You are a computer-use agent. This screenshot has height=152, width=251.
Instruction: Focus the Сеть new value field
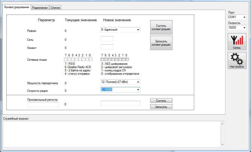[x=107, y=39]
